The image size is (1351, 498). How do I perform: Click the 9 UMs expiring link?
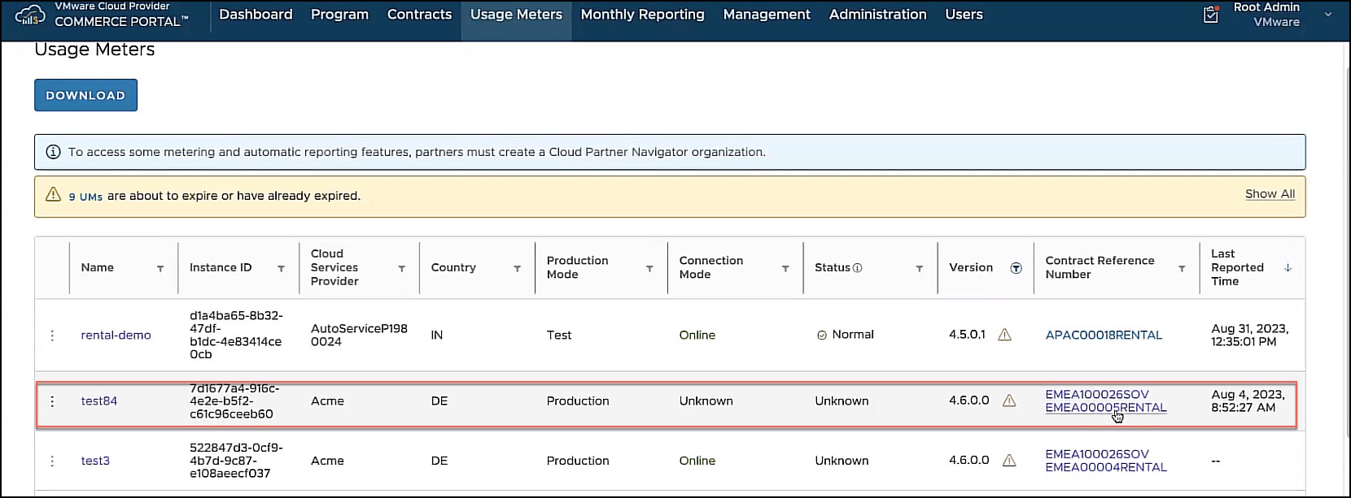click(85, 197)
